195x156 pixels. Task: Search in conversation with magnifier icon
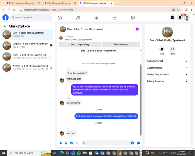point(173,49)
